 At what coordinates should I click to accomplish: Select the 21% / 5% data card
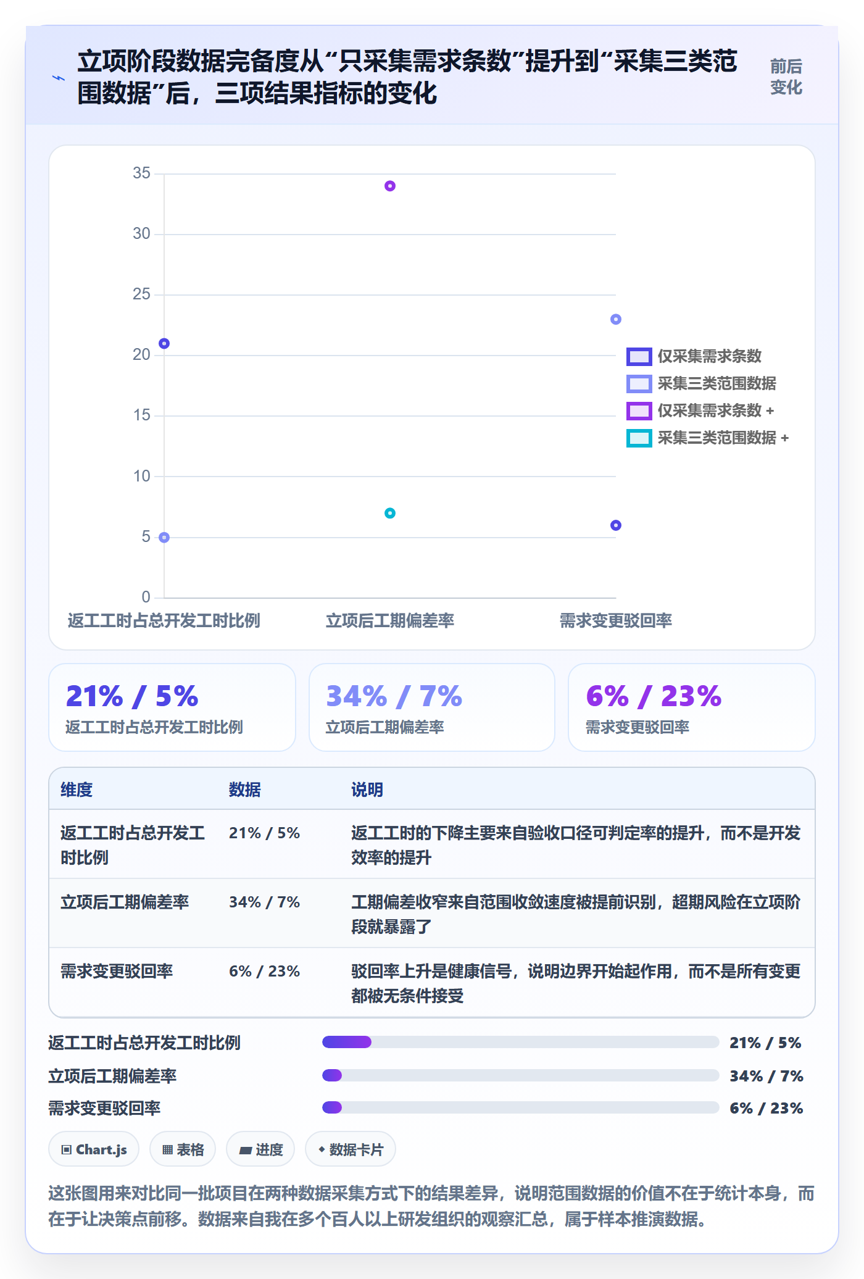coord(172,707)
